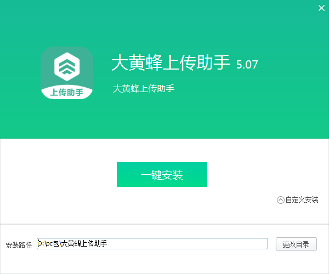
Task: Click the 自定义安装 text label
Action: (x=302, y=200)
